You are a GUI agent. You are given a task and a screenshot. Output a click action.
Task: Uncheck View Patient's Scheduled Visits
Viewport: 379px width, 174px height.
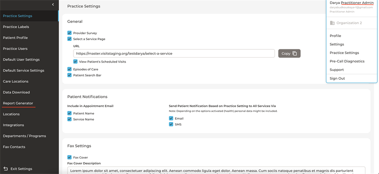pyautogui.click(x=76, y=62)
